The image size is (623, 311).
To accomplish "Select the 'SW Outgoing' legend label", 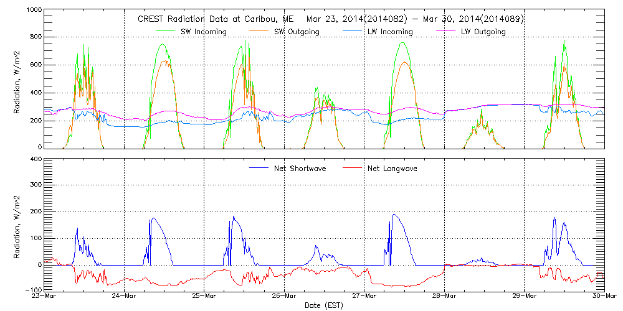I will click(x=297, y=32).
